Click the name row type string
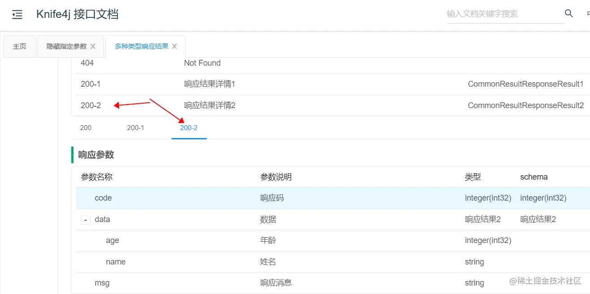590x294 pixels. point(474,262)
